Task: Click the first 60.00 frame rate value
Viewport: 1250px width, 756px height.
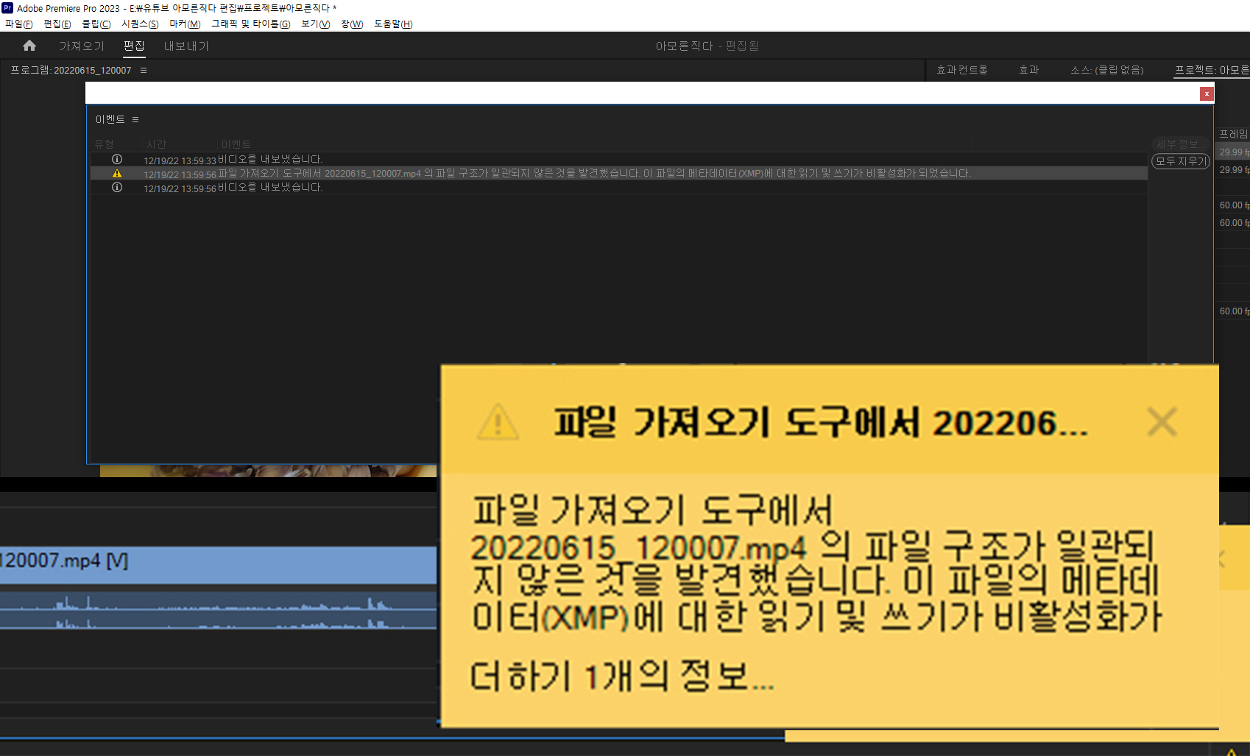Action: [1234, 205]
